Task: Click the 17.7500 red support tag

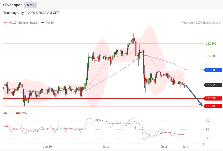Action: (213, 98)
